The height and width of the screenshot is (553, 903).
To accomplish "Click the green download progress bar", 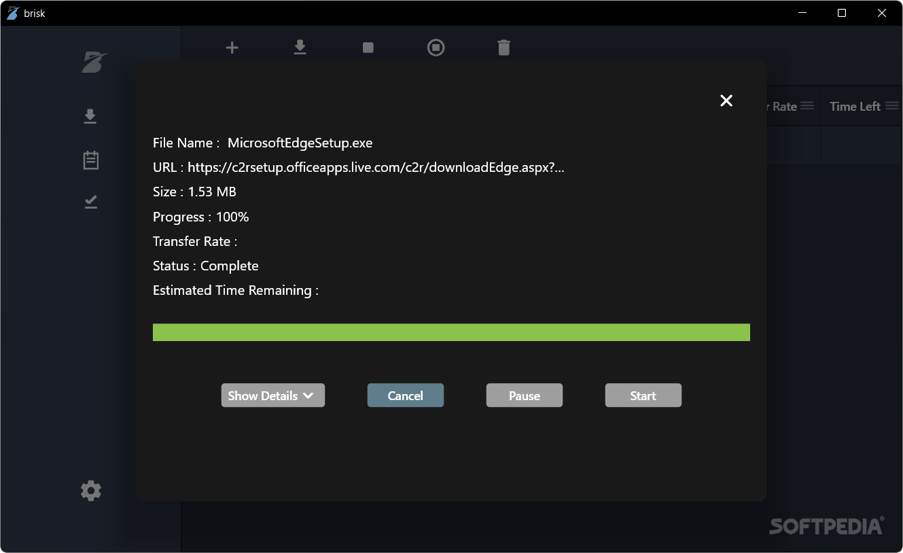I will (451, 332).
